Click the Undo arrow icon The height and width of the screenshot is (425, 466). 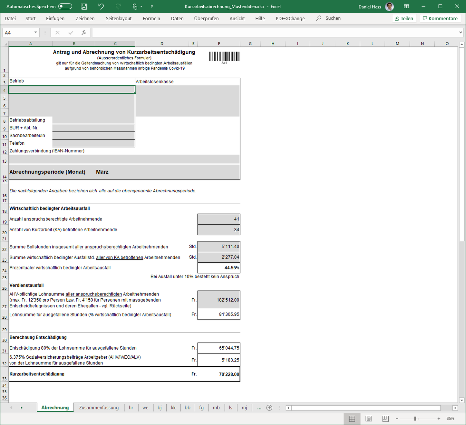101,6
